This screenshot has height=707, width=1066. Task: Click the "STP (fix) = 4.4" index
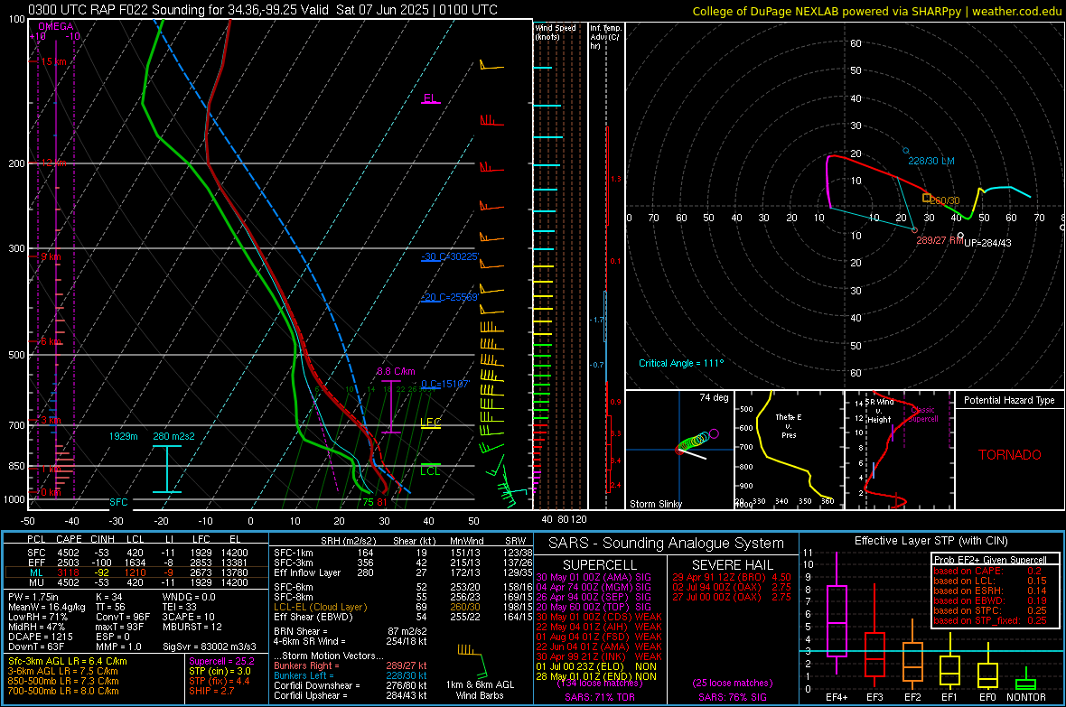(x=219, y=681)
